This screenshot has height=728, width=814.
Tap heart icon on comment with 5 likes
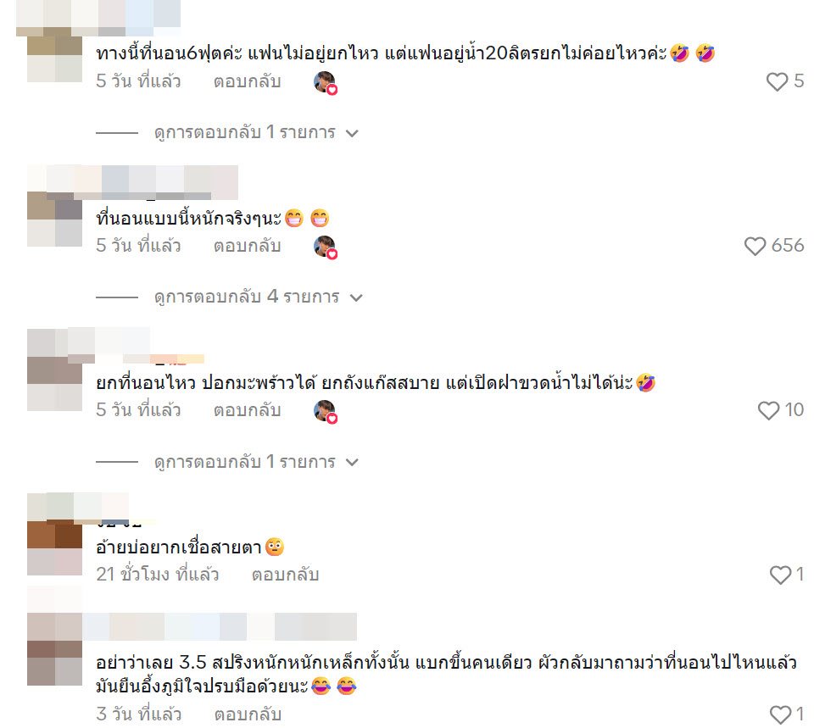tap(778, 81)
